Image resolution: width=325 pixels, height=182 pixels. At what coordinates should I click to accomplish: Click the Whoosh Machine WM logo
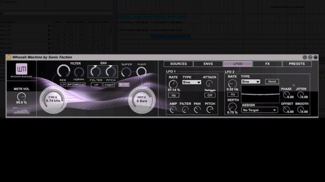coord(21,69)
